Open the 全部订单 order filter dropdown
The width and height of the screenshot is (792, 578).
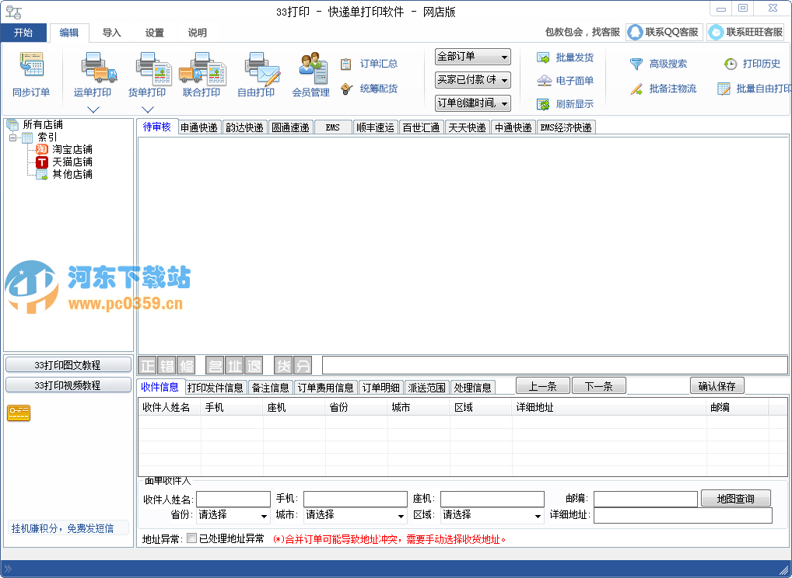pyautogui.click(x=471, y=56)
